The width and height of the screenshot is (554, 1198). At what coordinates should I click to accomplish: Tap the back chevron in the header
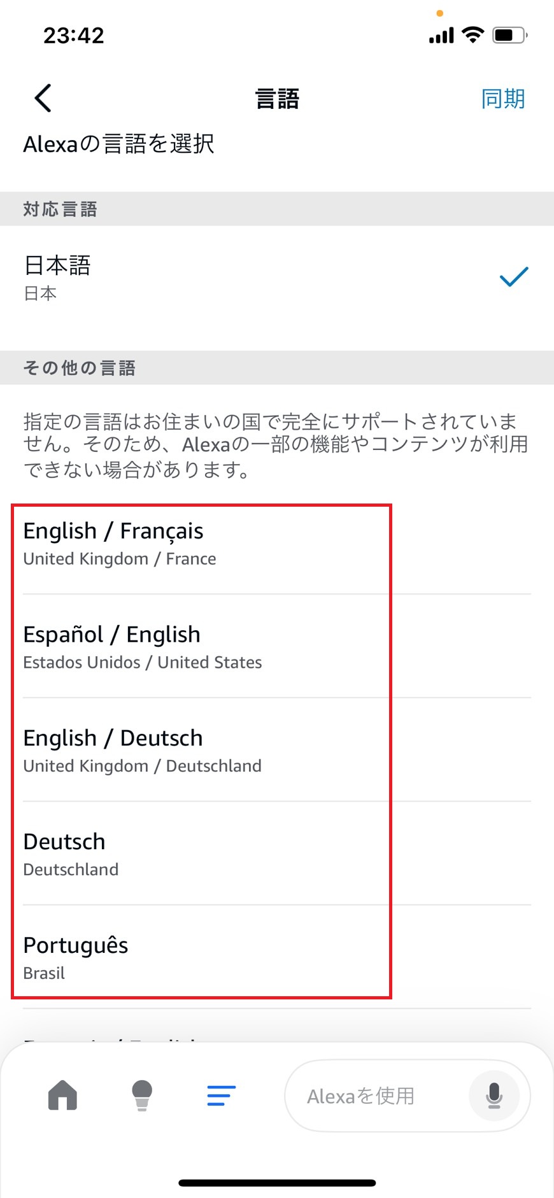pyautogui.click(x=42, y=98)
